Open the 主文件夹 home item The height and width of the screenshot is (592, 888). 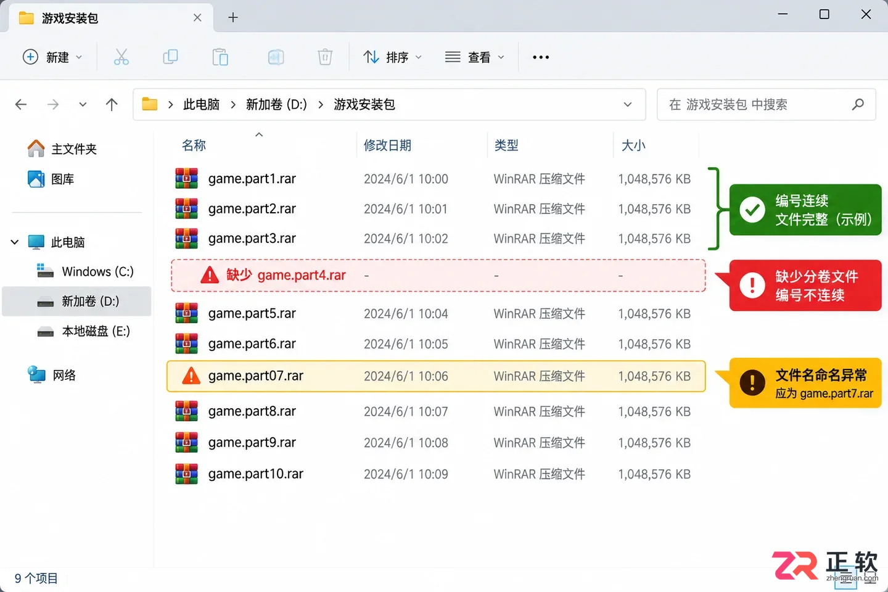click(62, 149)
